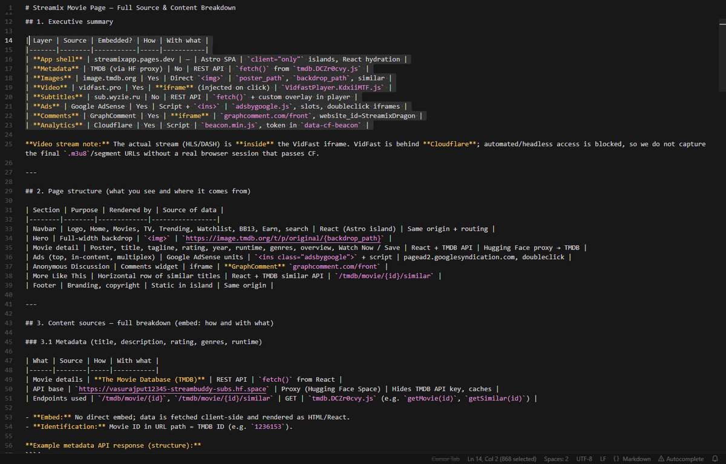Place cursor on '## 2. Page structure' heading
The width and height of the screenshot is (726, 464).
coord(137,191)
